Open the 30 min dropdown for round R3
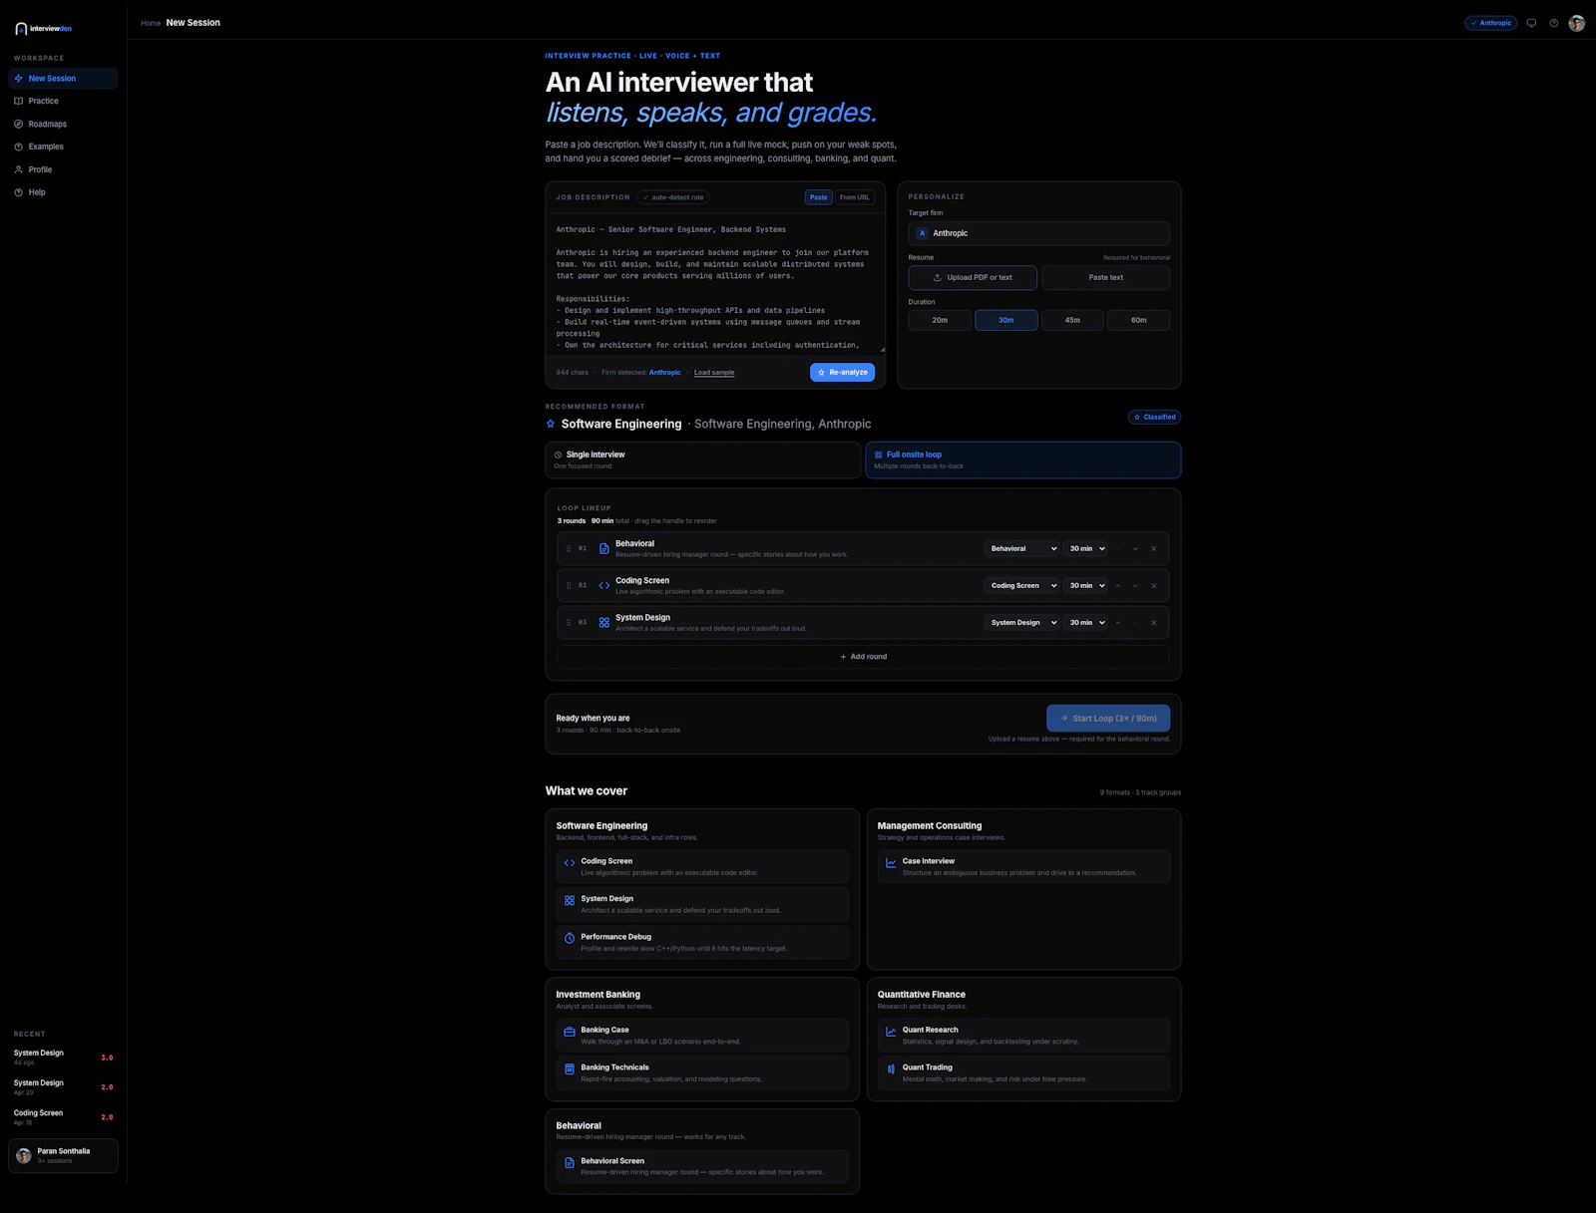 click(x=1085, y=623)
